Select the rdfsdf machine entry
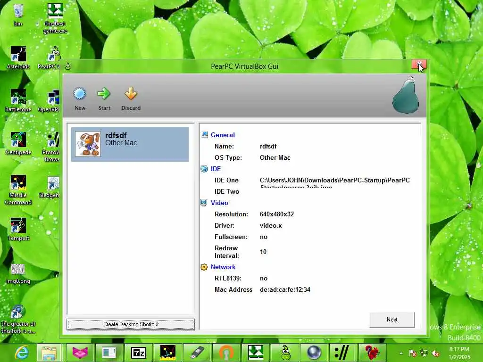 coord(130,144)
